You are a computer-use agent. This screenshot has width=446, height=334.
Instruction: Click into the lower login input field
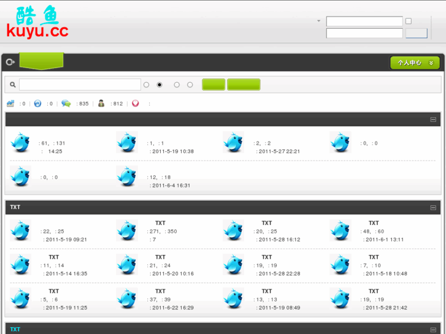pos(364,33)
